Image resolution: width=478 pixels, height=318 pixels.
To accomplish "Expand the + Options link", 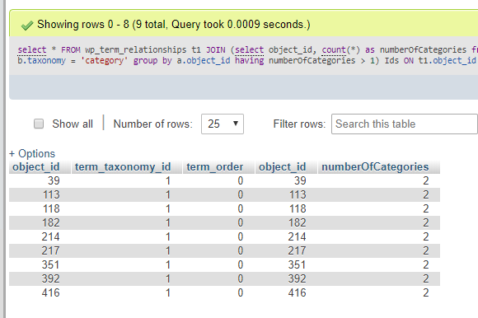I will point(32,153).
